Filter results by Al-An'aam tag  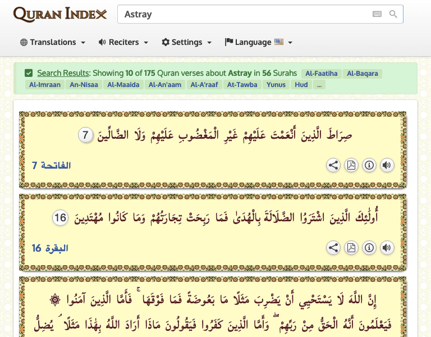[165, 85]
